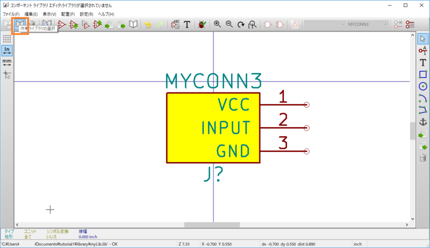This screenshot has width=430, height=248.
Task: Edit component properties (ABC gear icon)
Action: (175, 24)
